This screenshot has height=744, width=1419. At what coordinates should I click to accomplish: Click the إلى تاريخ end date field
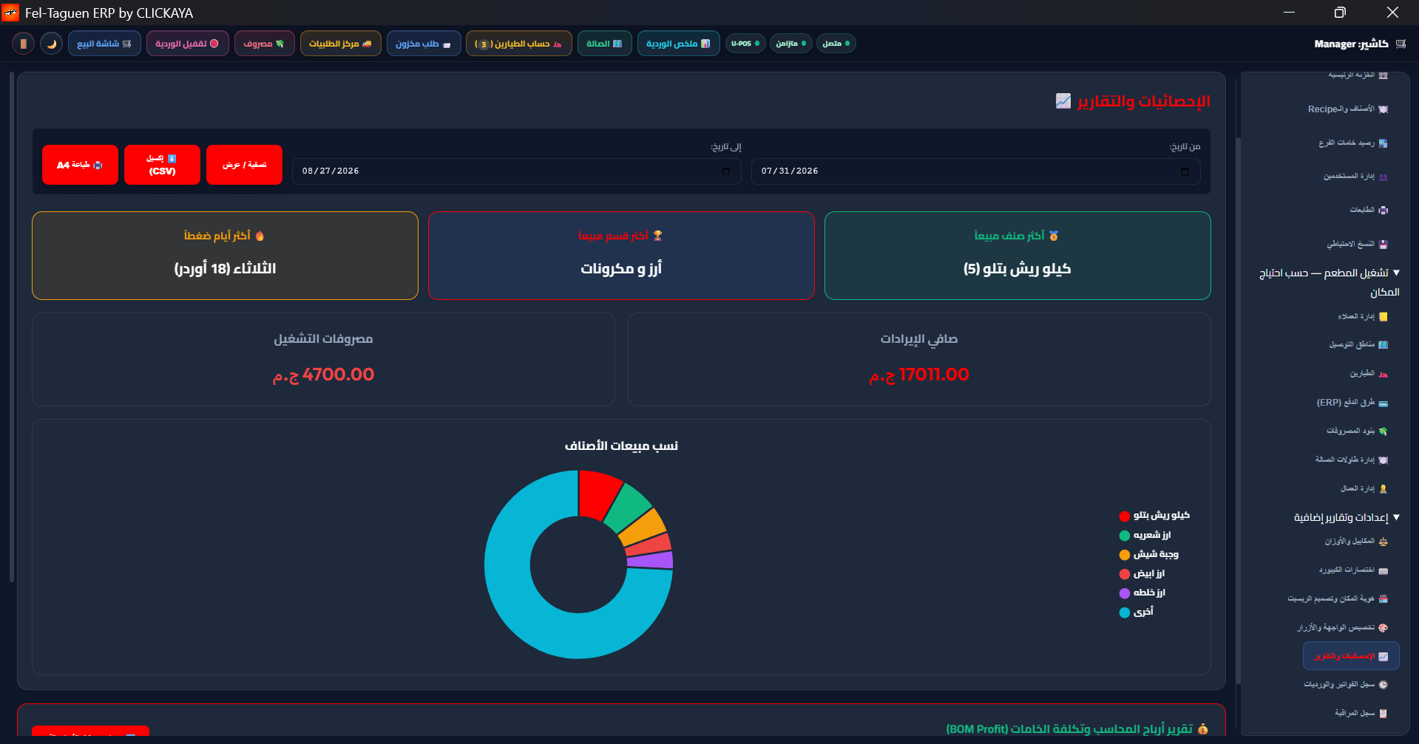[516, 171]
